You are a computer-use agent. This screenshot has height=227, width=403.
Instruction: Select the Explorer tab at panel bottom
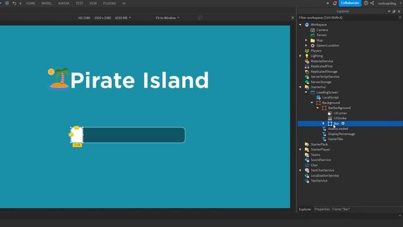tap(305, 209)
